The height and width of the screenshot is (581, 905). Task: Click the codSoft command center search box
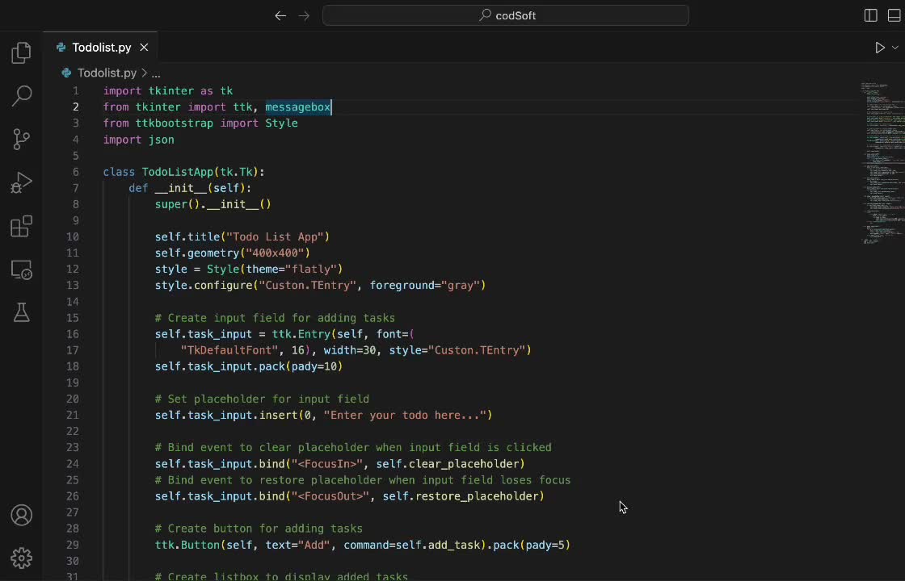506,15
